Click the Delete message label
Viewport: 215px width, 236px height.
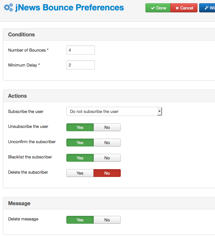(x=23, y=219)
